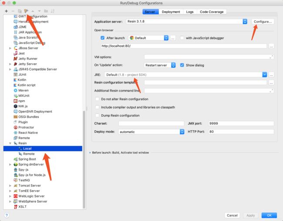Viewport: 283px width, 221px height.
Task: Click the OK button
Action: (x=269, y=215)
